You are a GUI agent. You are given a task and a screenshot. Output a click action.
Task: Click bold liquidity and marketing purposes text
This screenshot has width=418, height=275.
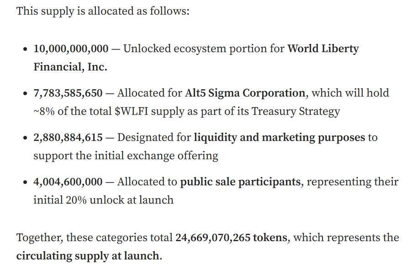[280, 138]
